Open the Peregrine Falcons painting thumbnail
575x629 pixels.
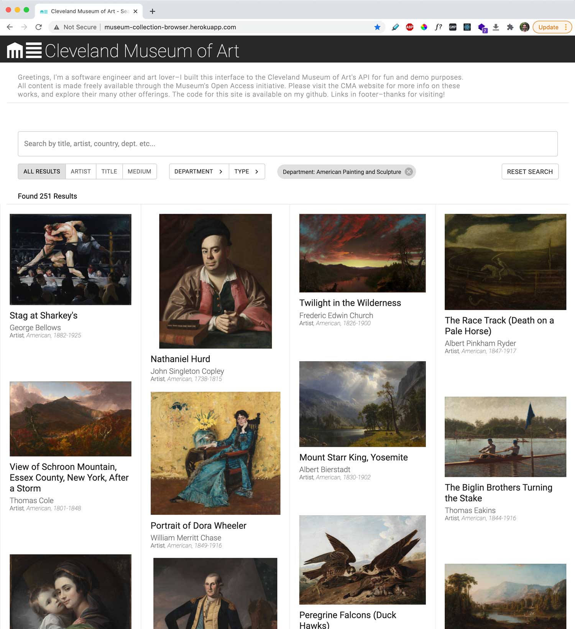[x=362, y=560]
